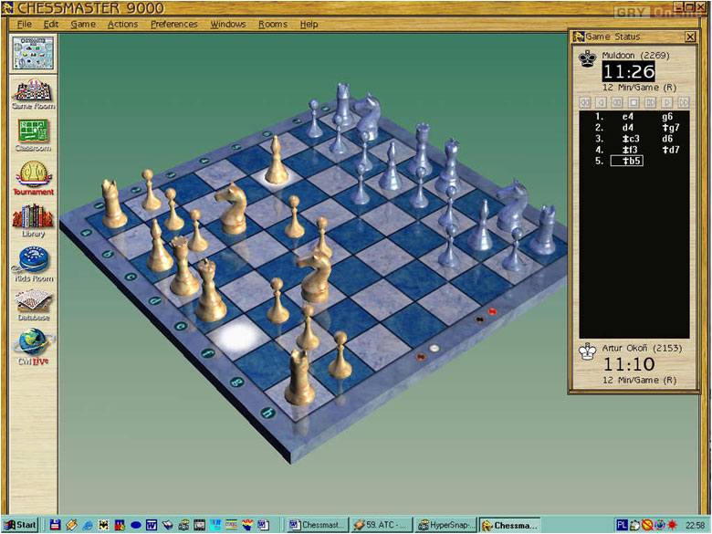Screen dimensions: 712x534
Task: Launch Word from the quick launch bar
Action: coord(152,525)
